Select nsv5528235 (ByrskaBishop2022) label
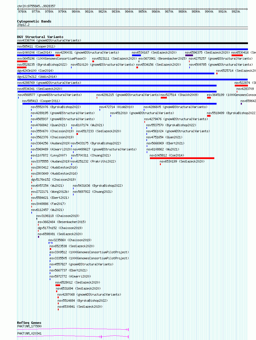The height and width of the screenshot is (340, 256). click(x=42, y=65)
